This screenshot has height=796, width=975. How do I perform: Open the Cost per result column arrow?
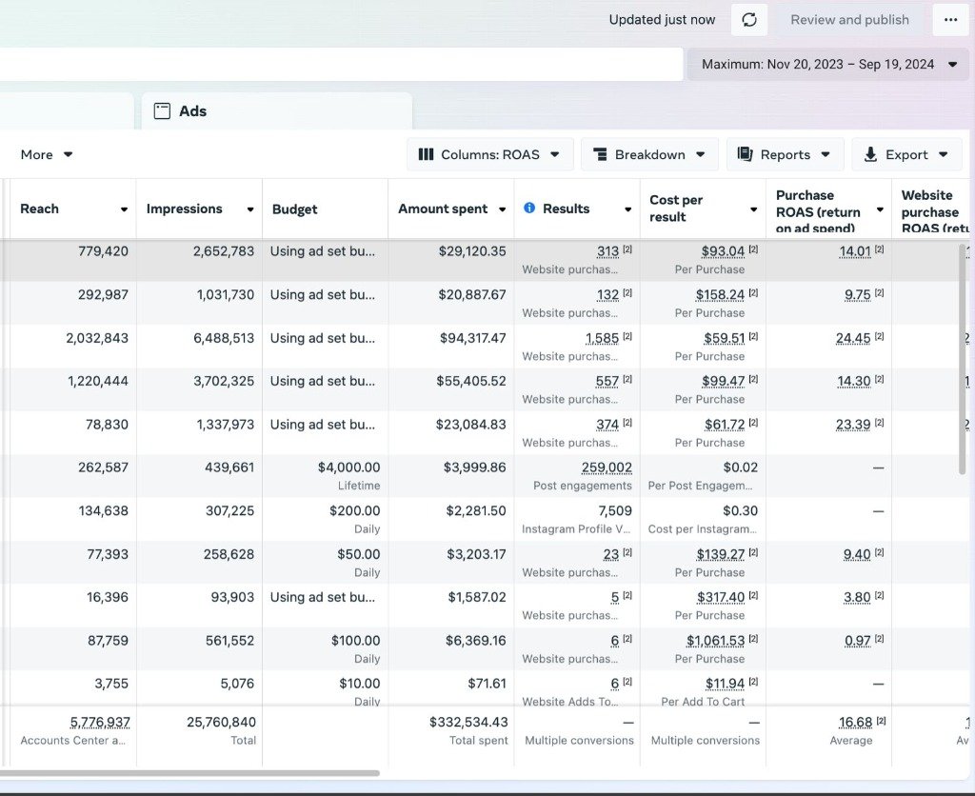tap(754, 209)
